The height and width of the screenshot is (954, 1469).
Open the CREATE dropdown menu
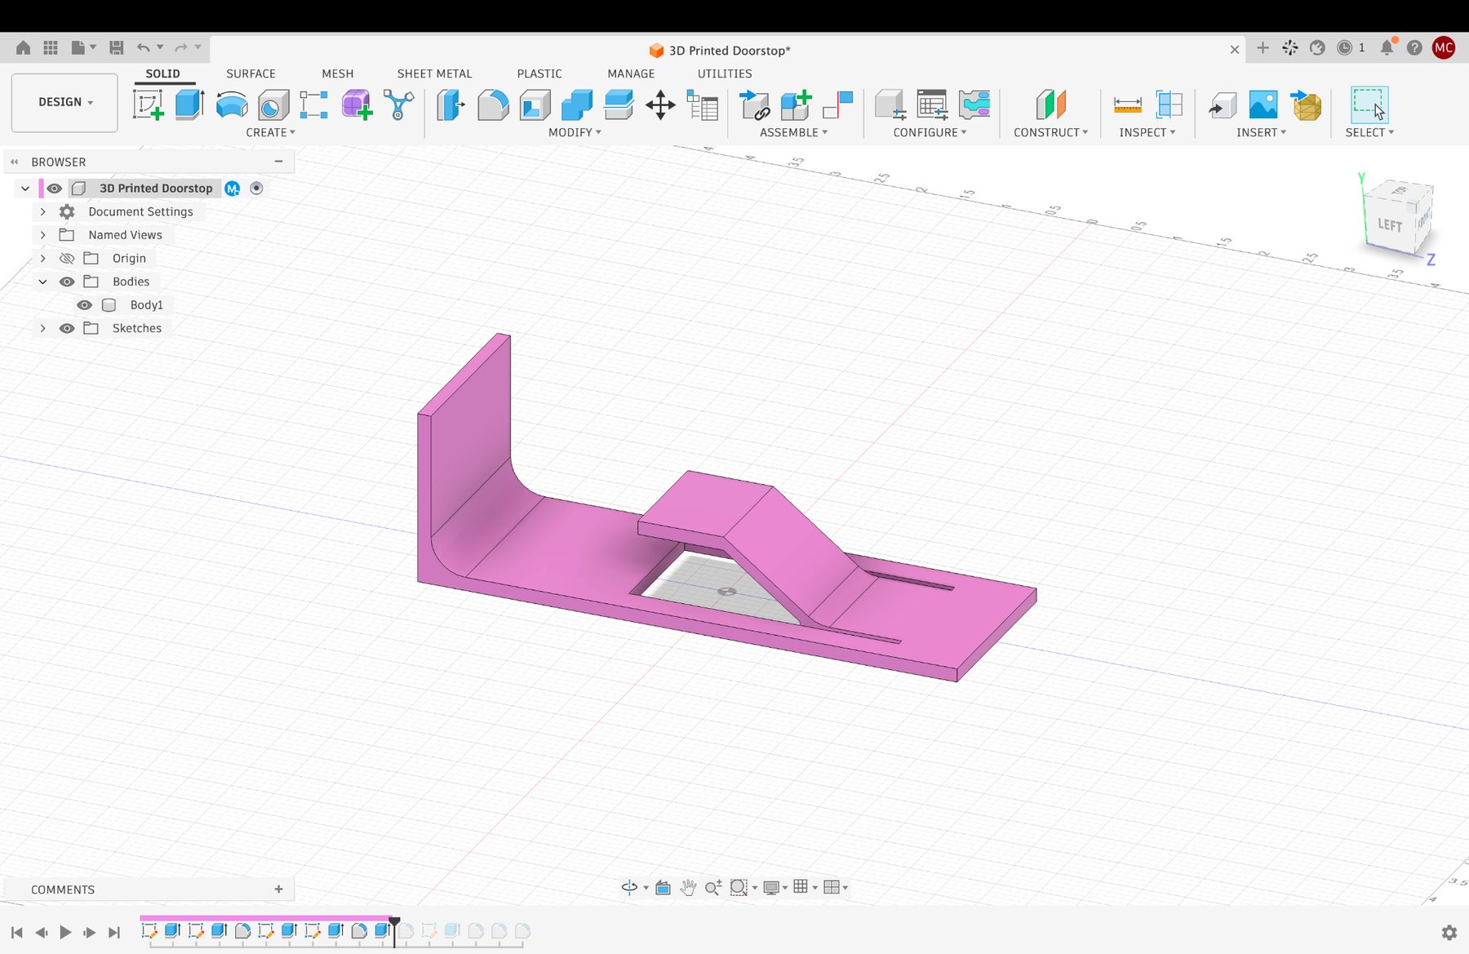pos(270,132)
